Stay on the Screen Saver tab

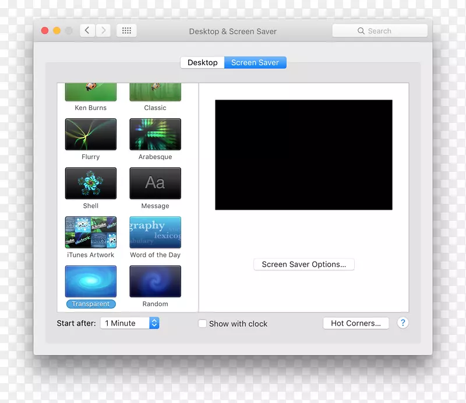pos(255,62)
